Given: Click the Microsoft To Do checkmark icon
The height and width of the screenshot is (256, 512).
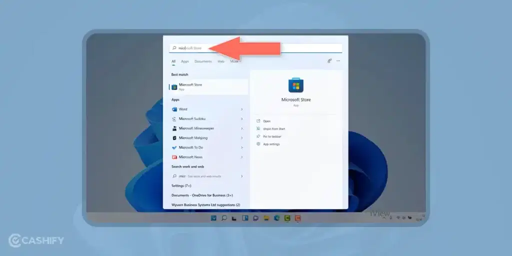Looking at the screenshot, I should [174, 147].
